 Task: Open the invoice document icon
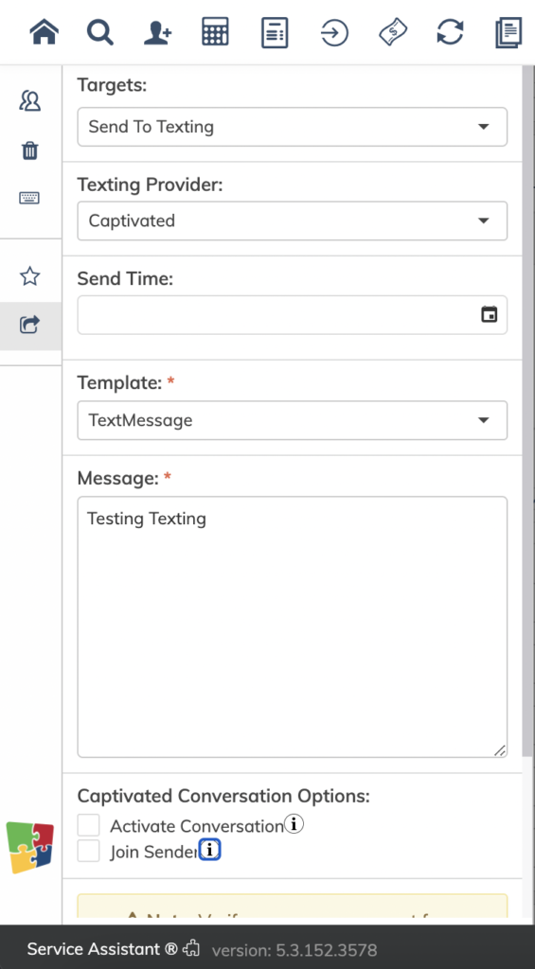[x=275, y=32]
